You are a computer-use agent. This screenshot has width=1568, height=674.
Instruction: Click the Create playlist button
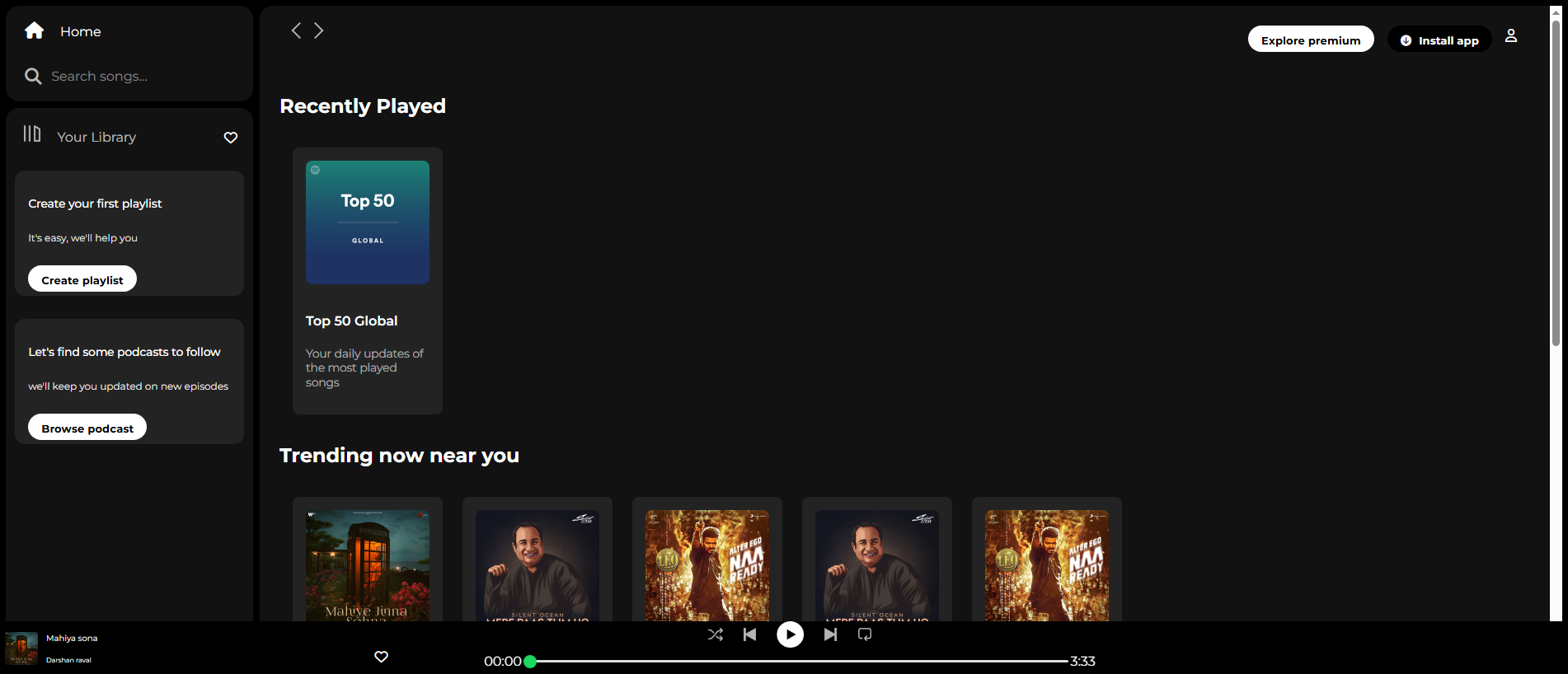[x=82, y=279]
